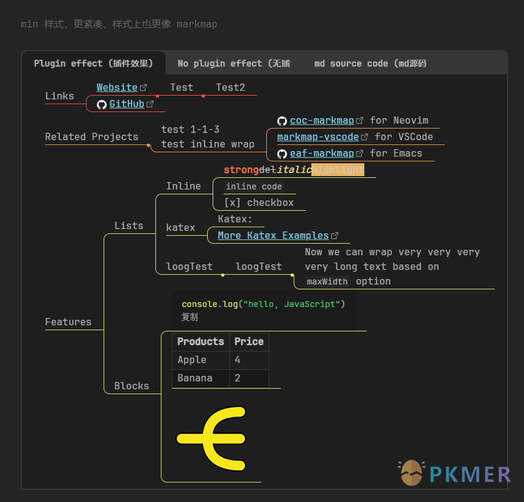524x502 pixels.
Task: Click the GitHub icon before eaf-markmap
Action: 282,154
